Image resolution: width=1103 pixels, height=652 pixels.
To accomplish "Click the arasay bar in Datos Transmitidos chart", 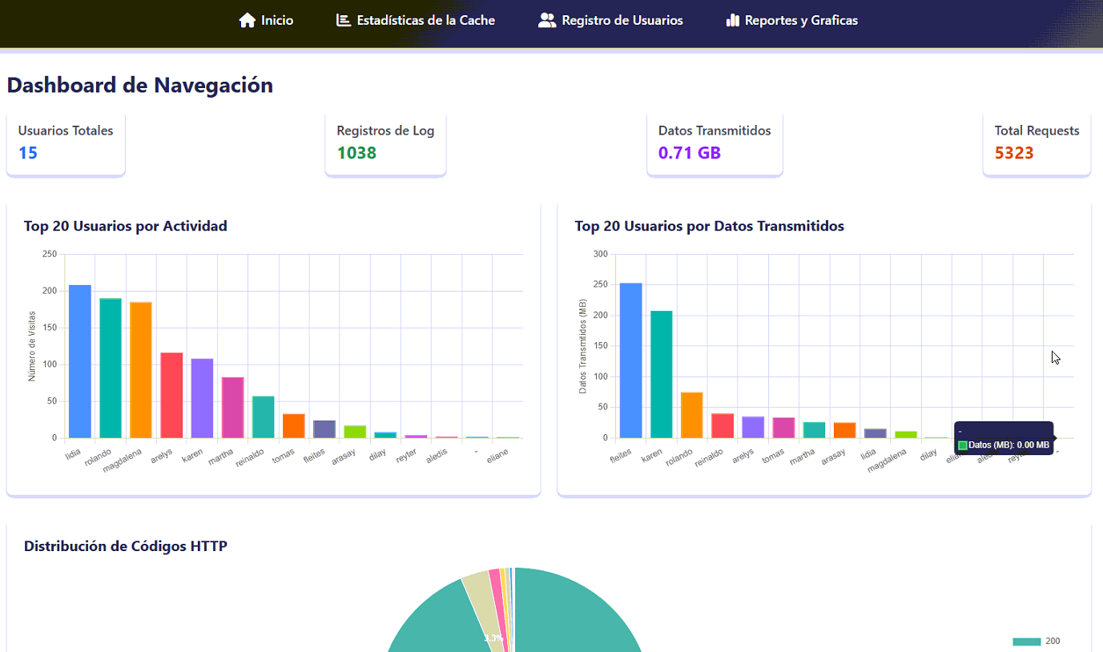I will (845, 430).
